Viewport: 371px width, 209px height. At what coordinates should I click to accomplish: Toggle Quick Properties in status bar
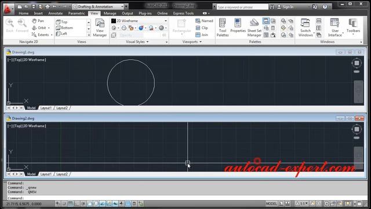(134, 204)
